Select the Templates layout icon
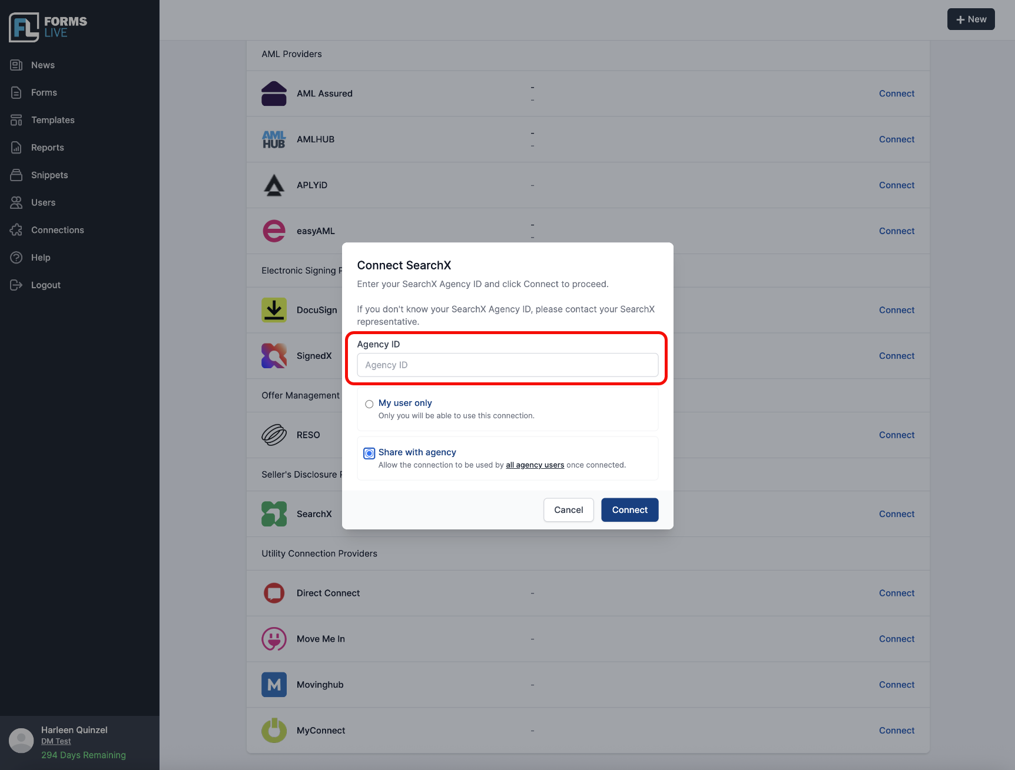 pos(16,120)
